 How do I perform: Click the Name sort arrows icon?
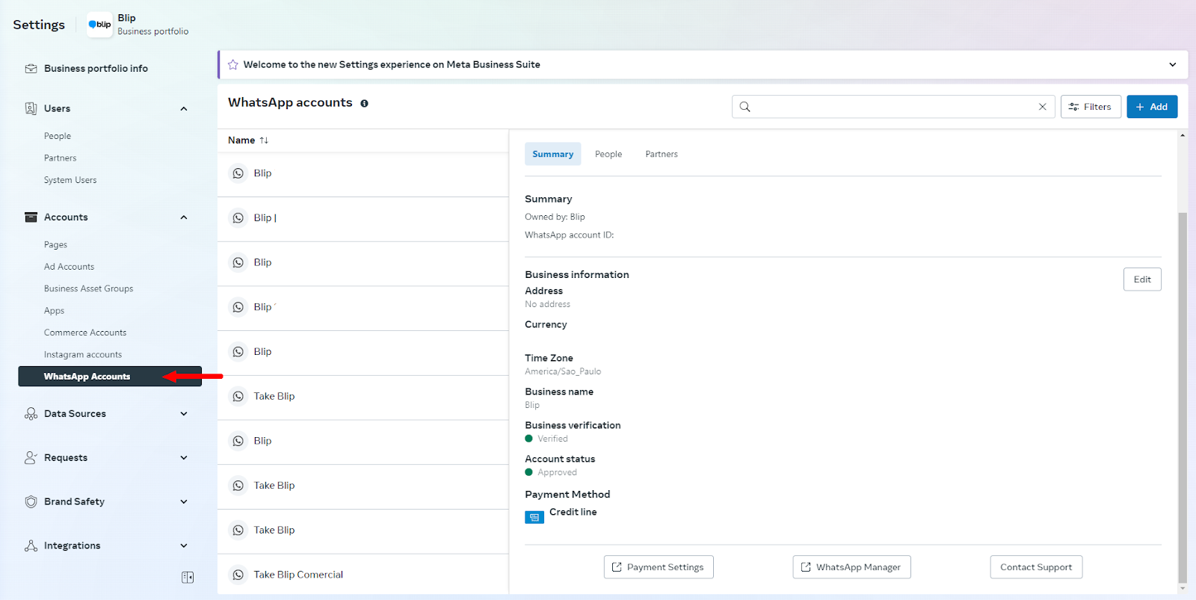264,140
